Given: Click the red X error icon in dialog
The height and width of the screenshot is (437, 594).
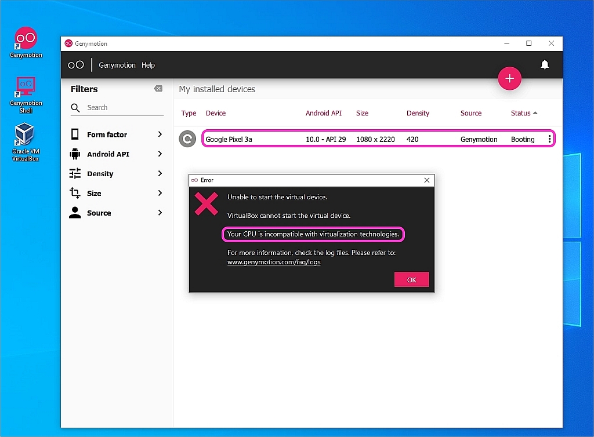Looking at the screenshot, I should 206,204.
